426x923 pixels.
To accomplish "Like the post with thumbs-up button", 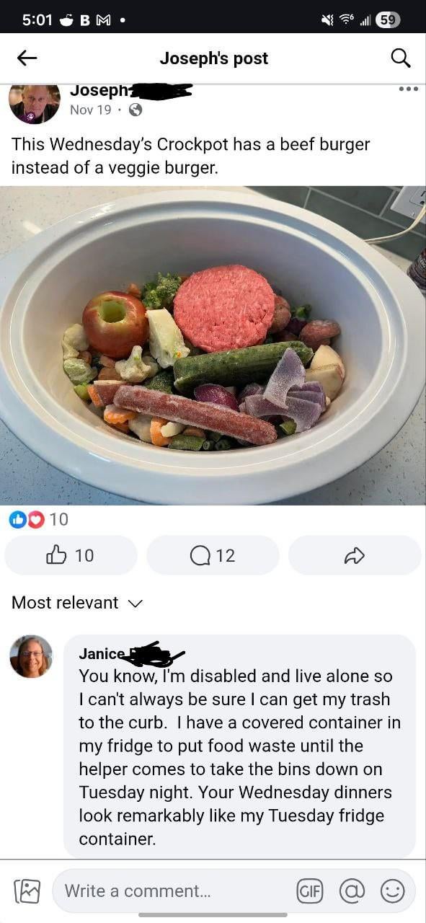I will (x=71, y=555).
